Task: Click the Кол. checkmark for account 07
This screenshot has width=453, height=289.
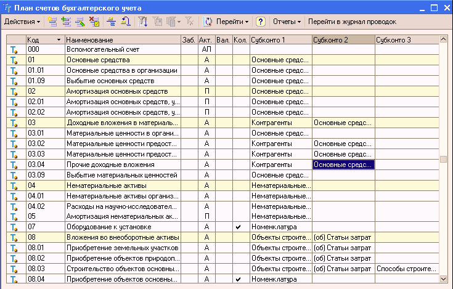Action: coord(238,227)
